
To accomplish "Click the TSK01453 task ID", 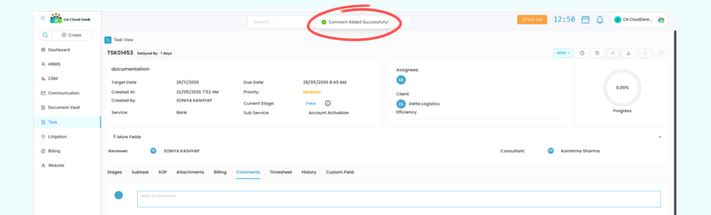I will click(x=120, y=53).
